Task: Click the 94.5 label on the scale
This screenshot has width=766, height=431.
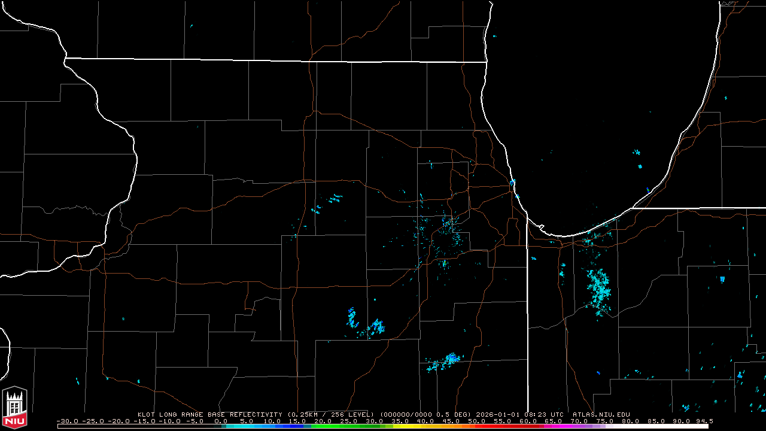Action: coord(704,421)
